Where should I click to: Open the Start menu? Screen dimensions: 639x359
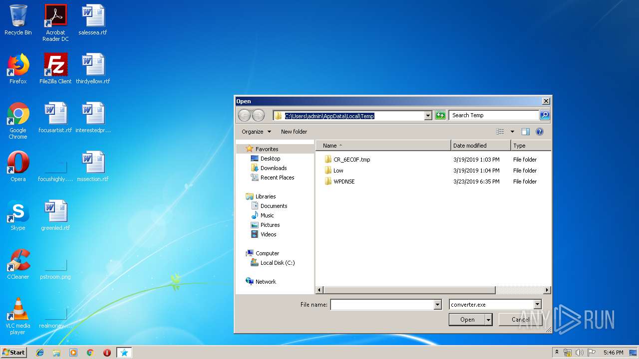[x=13, y=353]
